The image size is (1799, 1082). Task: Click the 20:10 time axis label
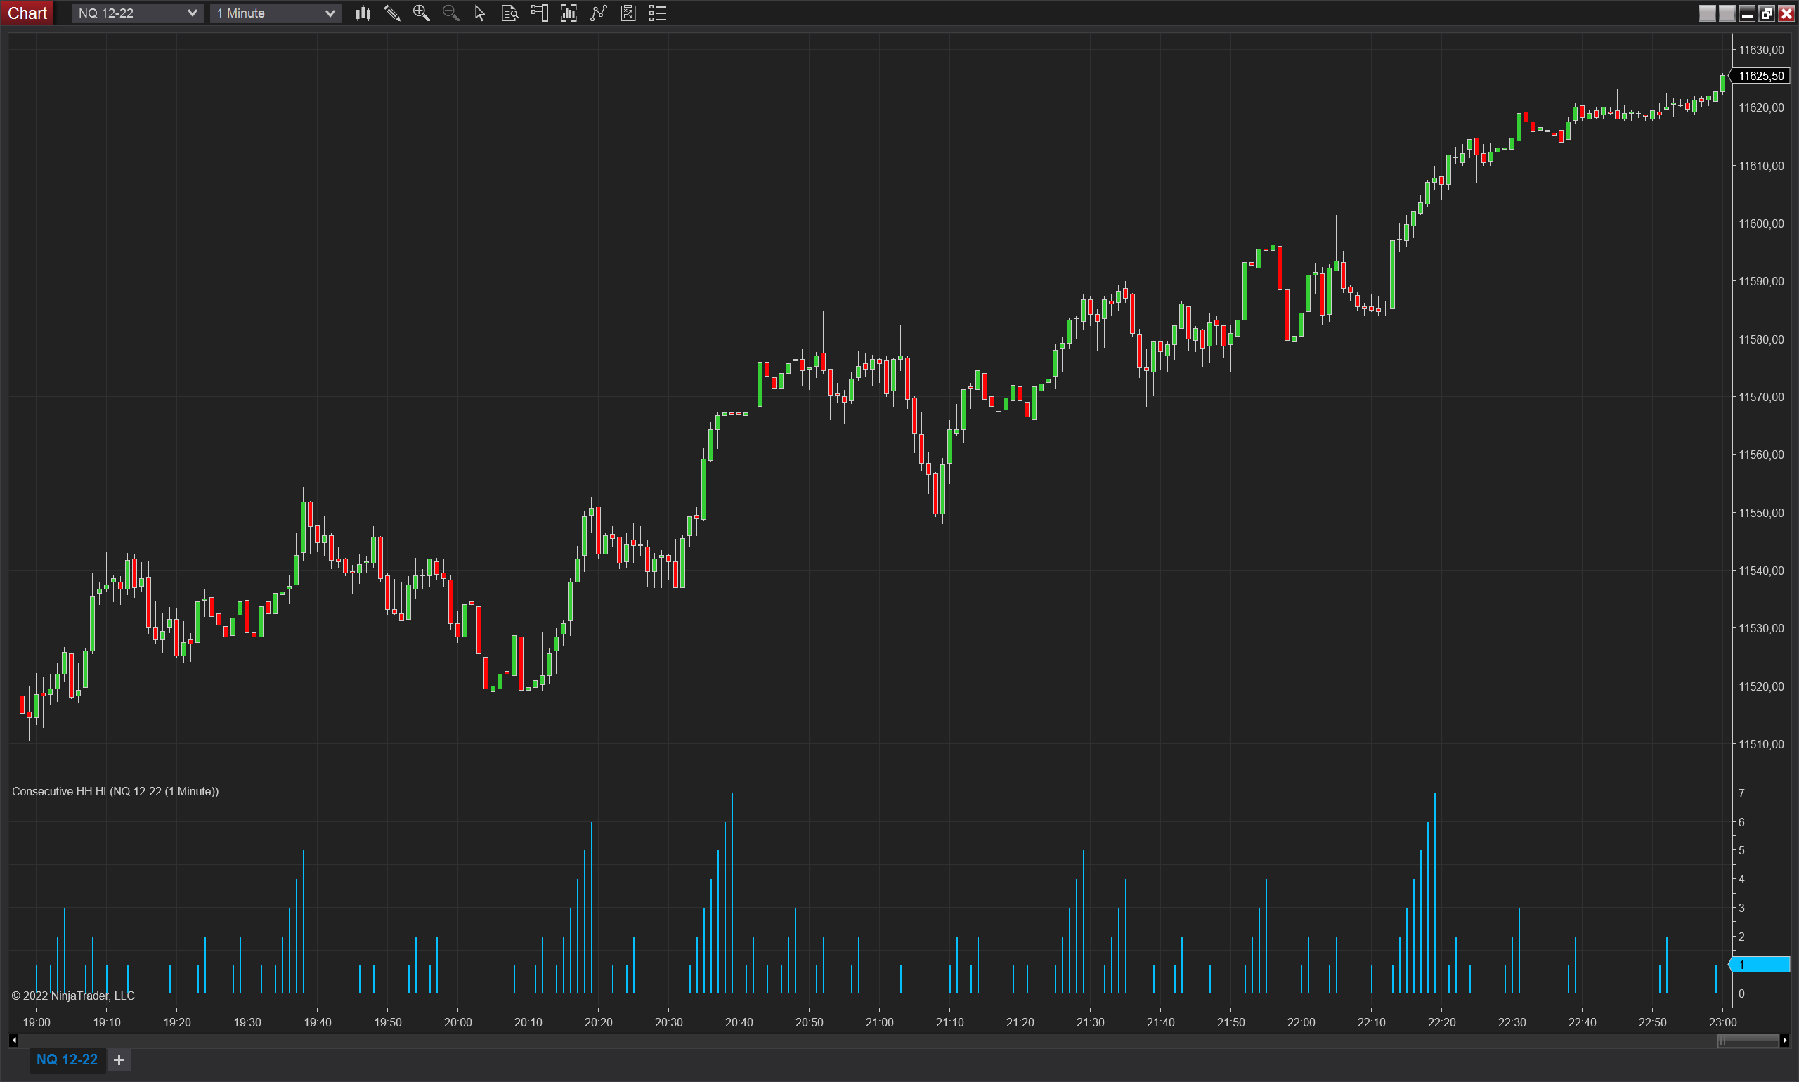tap(528, 1023)
